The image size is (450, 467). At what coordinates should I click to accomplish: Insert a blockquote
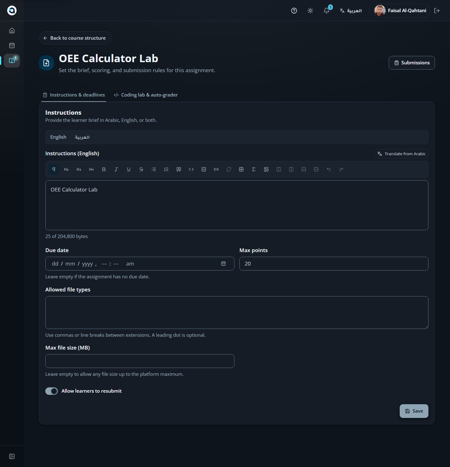(179, 169)
